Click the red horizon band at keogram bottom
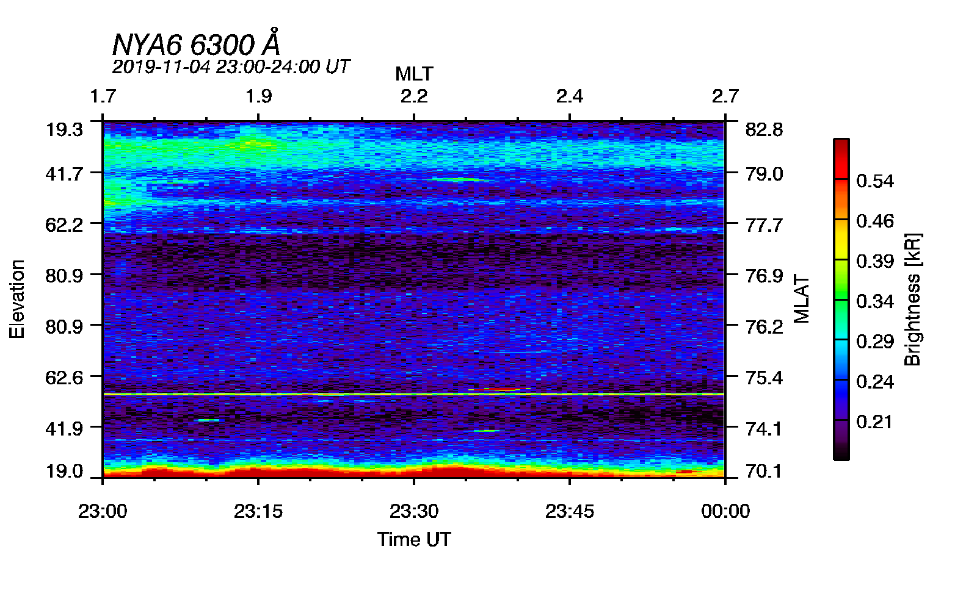The image size is (977, 610). [x=413, y=472]
